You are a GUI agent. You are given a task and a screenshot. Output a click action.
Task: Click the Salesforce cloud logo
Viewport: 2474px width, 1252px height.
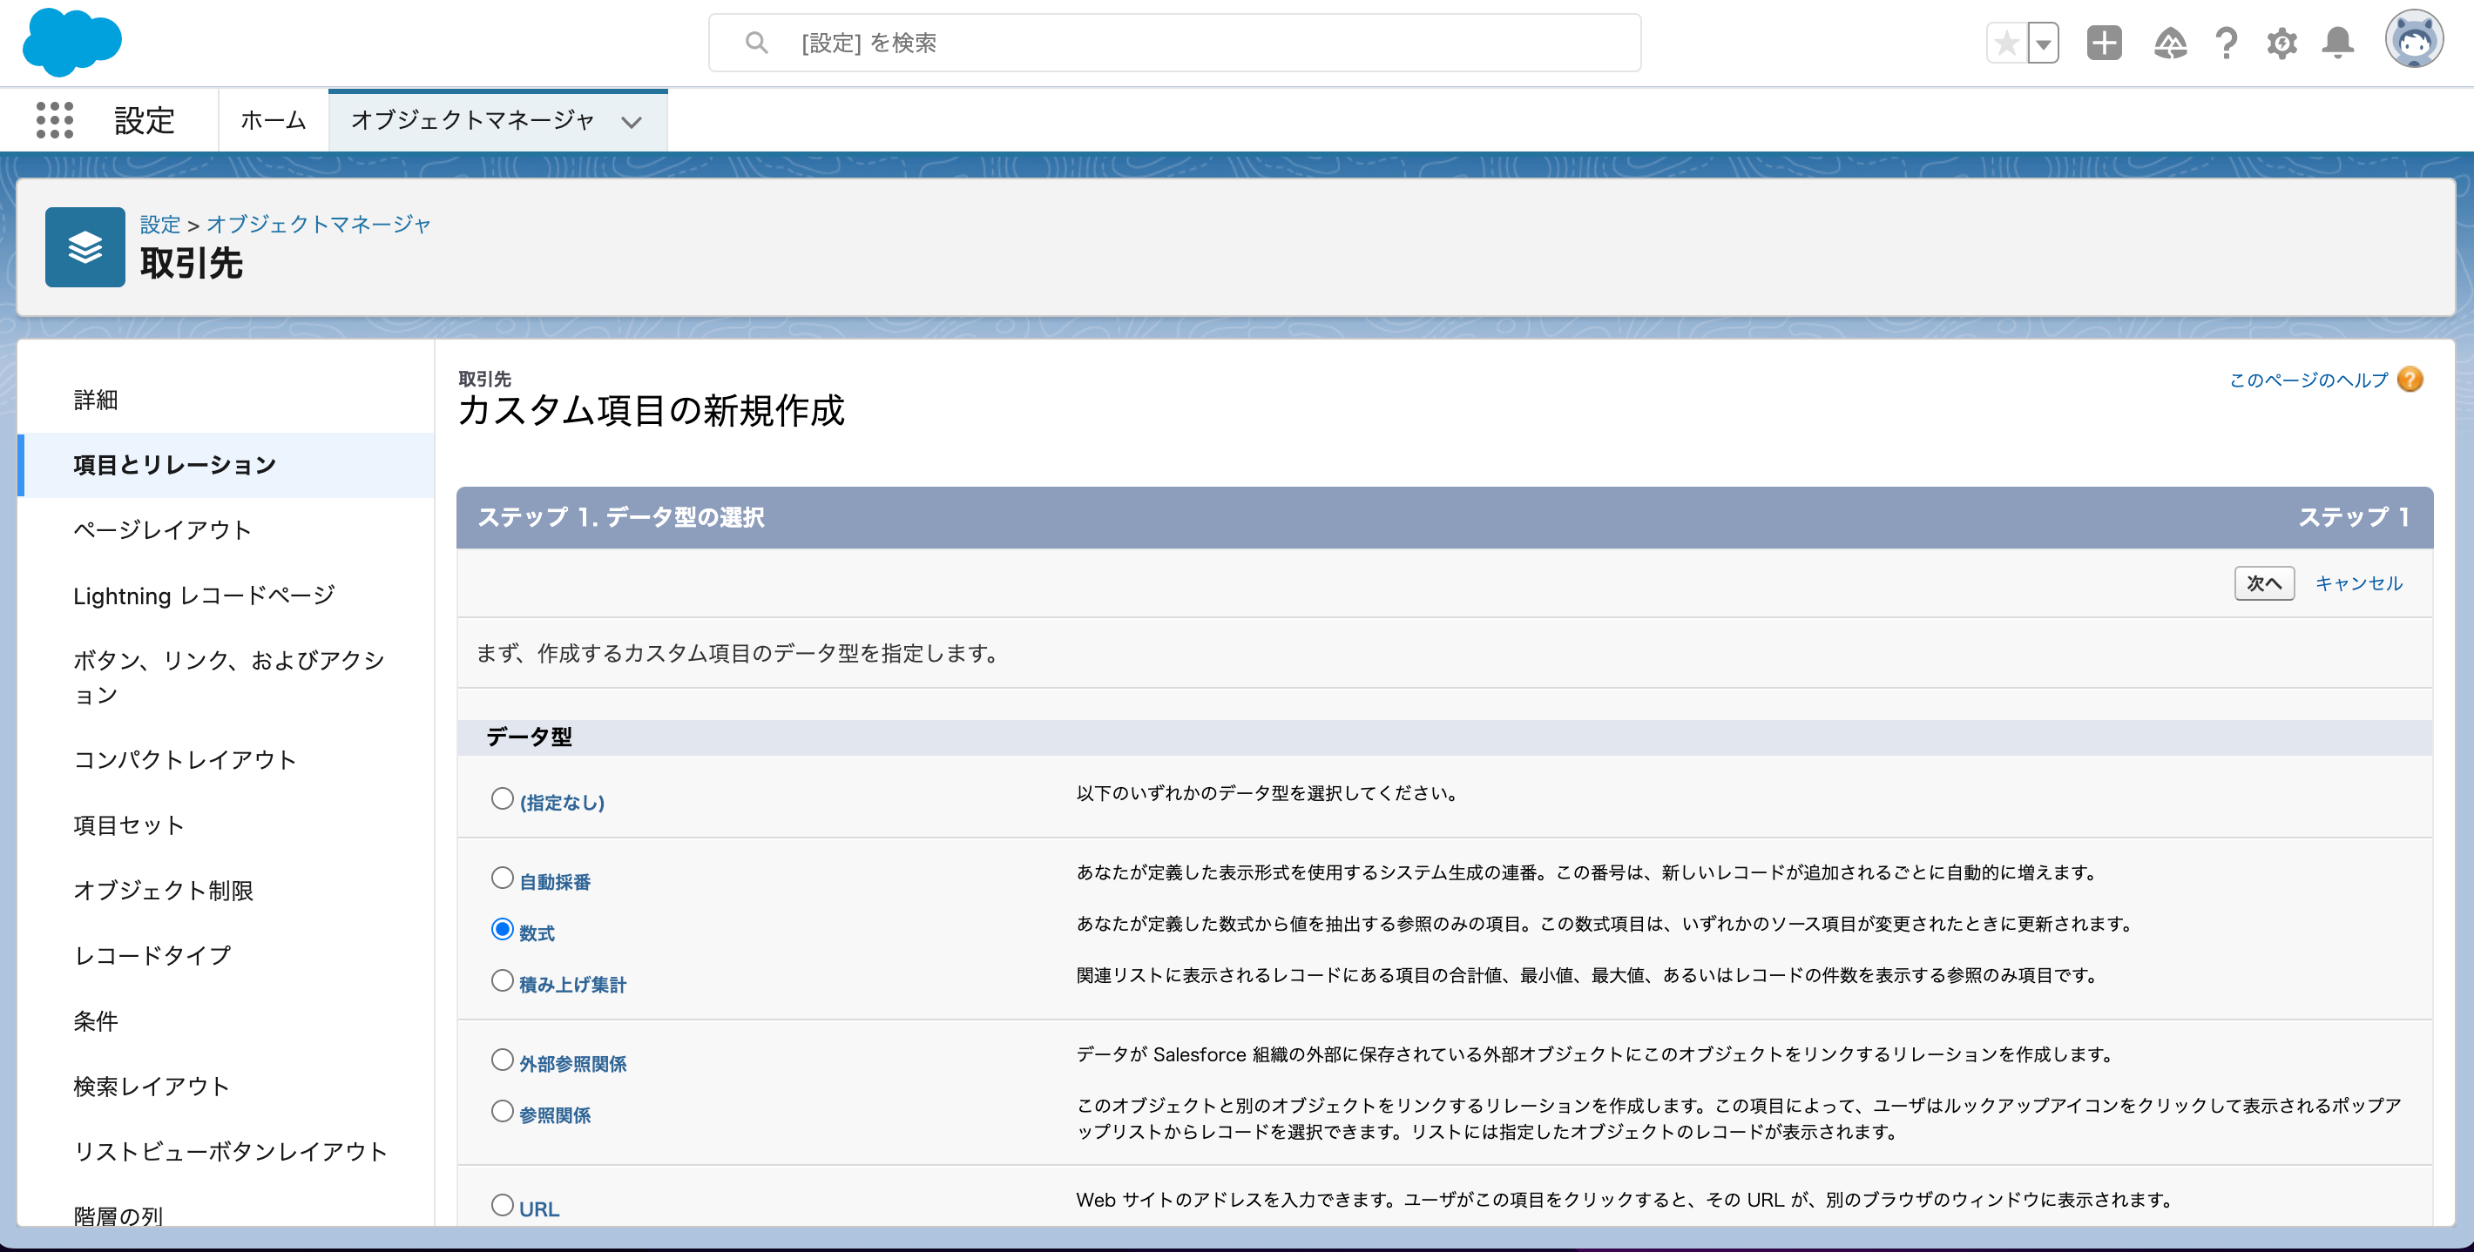click(x=72, y=43)
